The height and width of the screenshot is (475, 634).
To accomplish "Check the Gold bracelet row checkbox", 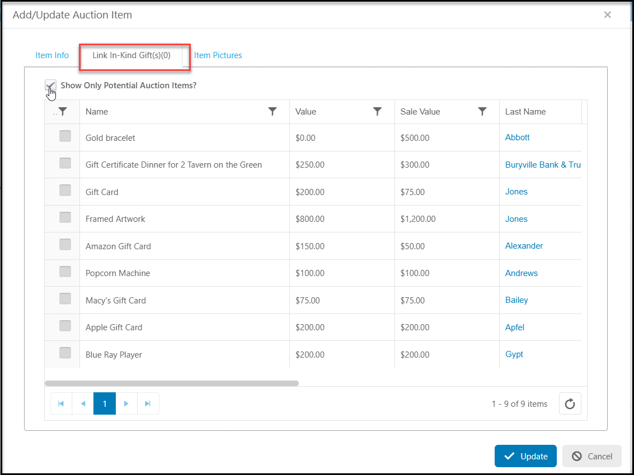I will tap(65, 136).
